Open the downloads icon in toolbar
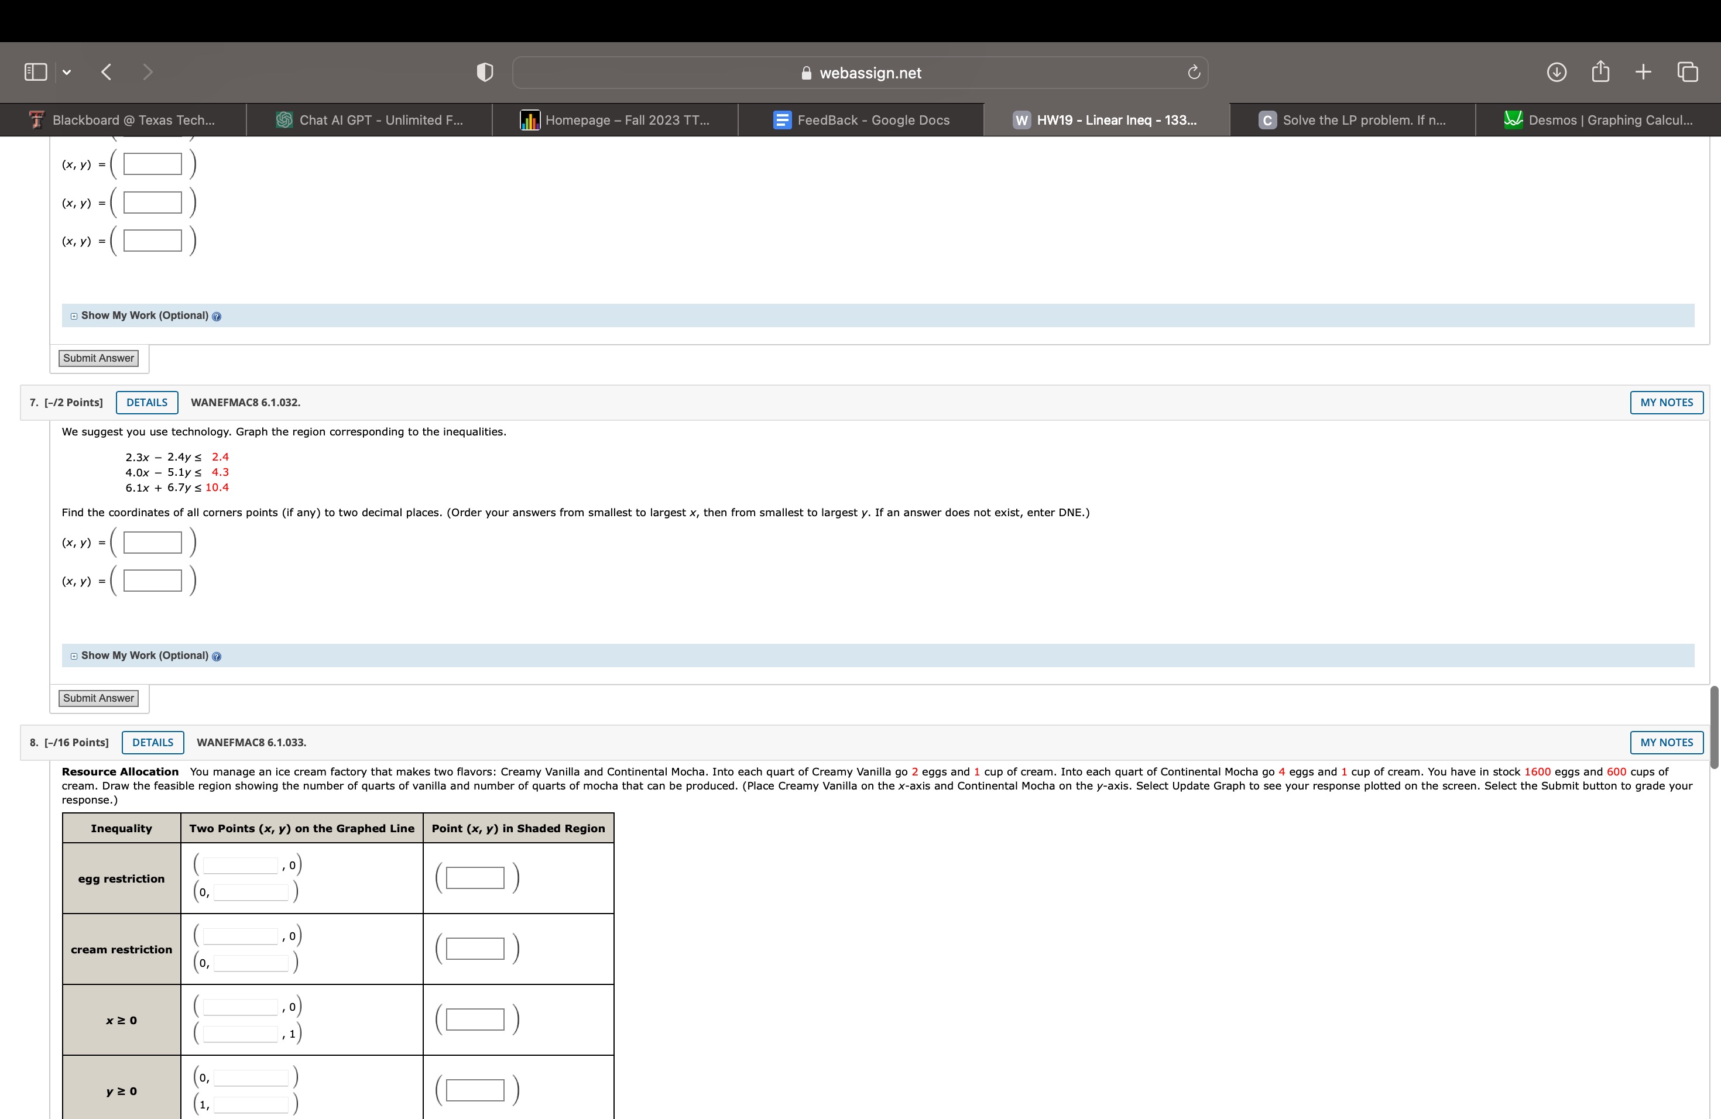This screenshot has width=1721, height=1119. click(x=1556, y=73)
